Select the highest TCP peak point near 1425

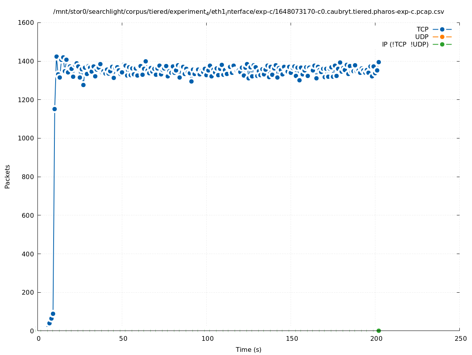(x=56, y=57)
